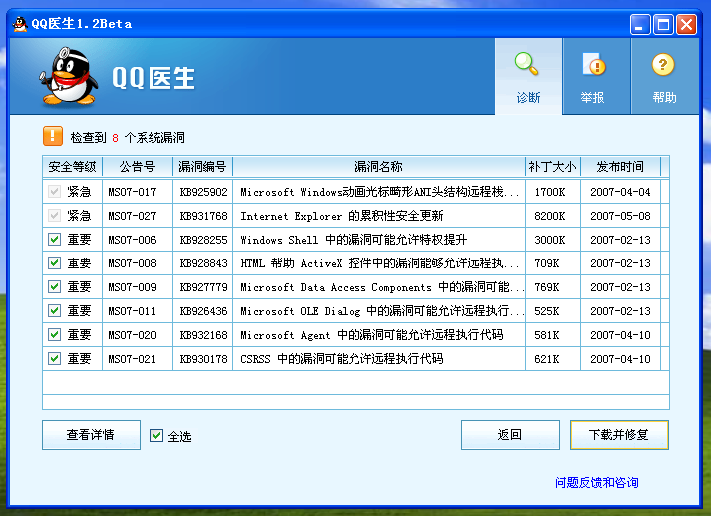Sort by 公告号 column header

(x=138, y=167)
